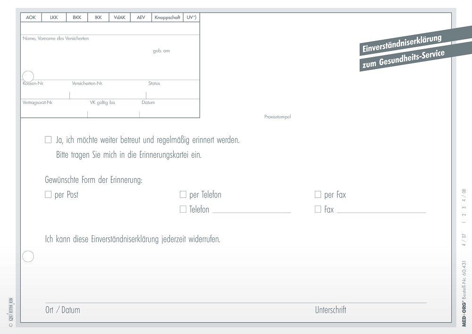472x334 pixels.
Task: Select the BKK insurance cell
Action: [77, 17]
